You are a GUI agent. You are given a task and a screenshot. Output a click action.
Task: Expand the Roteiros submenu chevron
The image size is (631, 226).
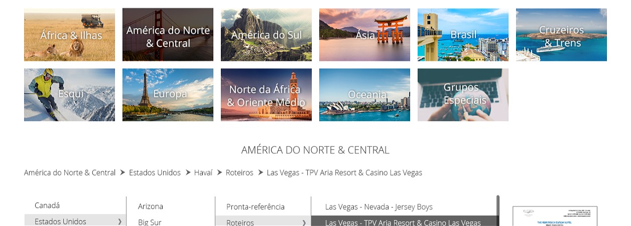coord(304,222)
